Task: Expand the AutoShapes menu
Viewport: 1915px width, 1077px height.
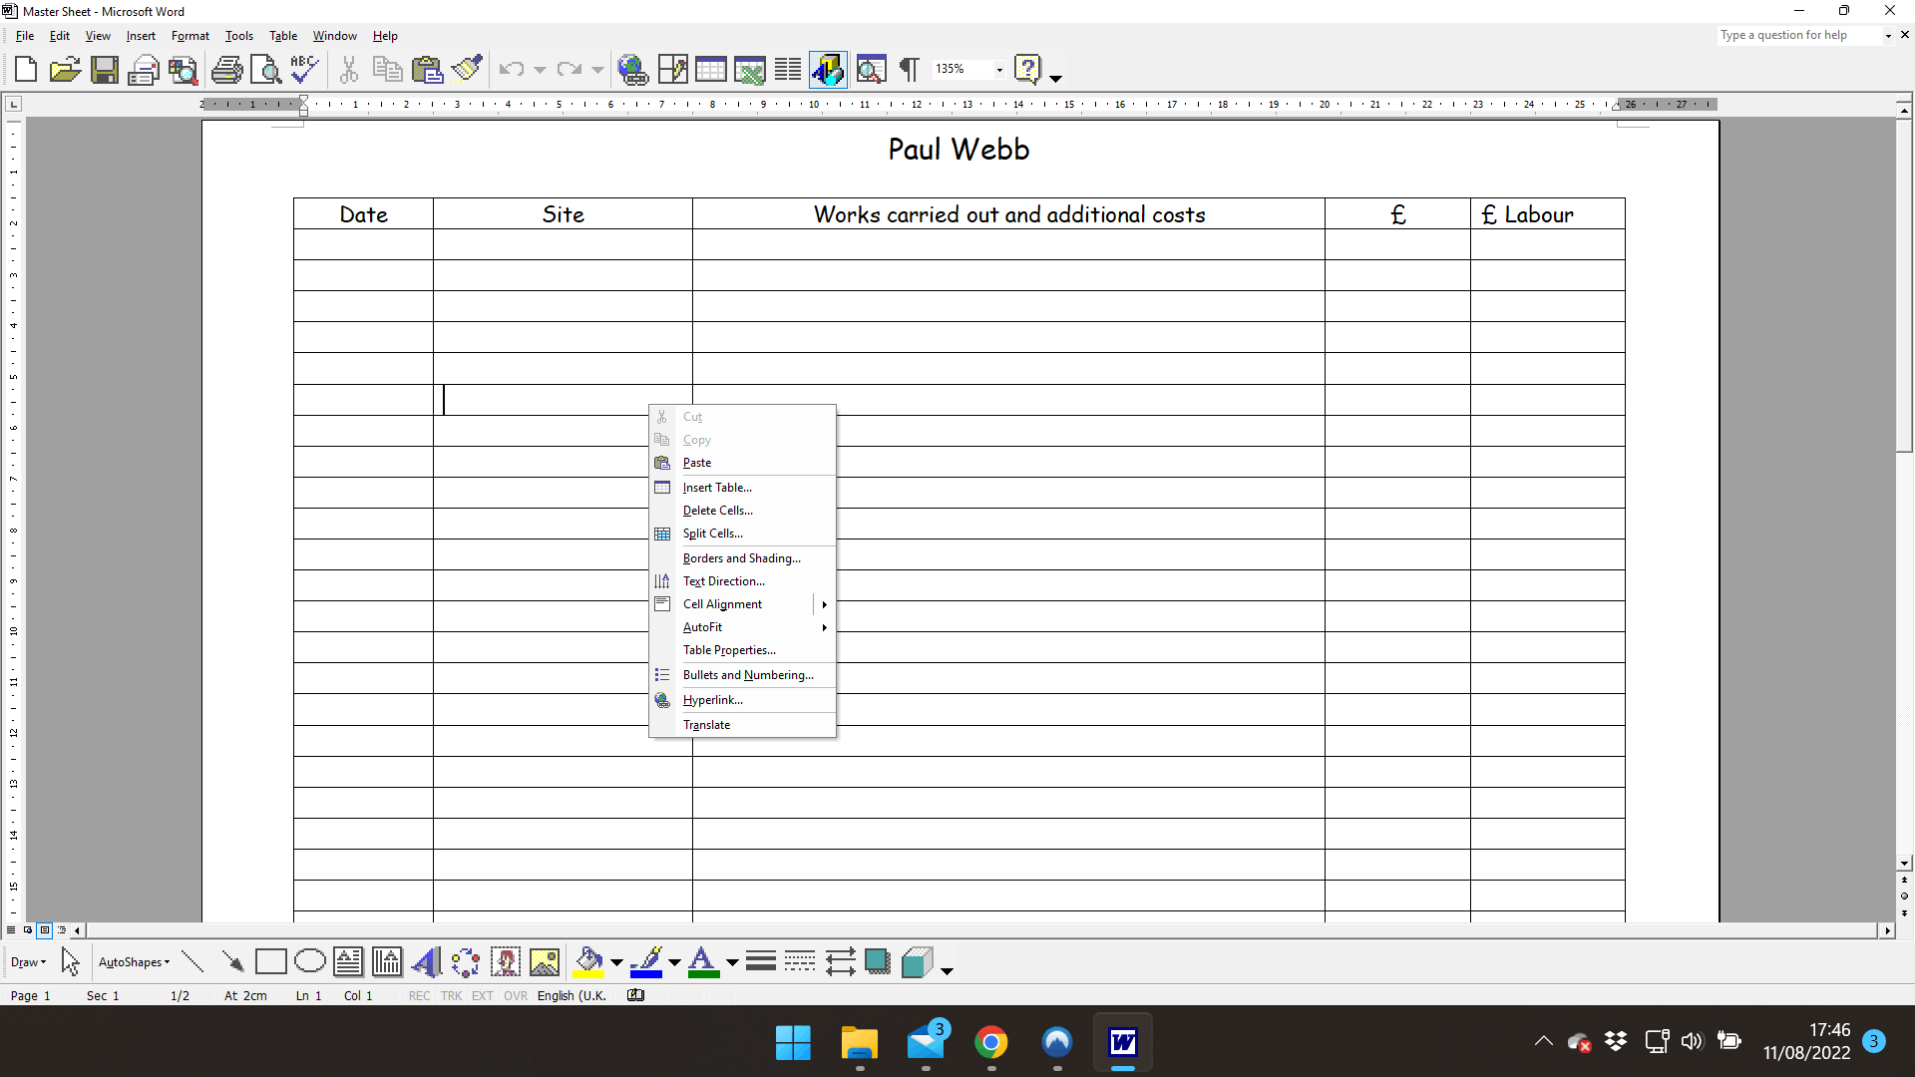Action: point(134,962)
